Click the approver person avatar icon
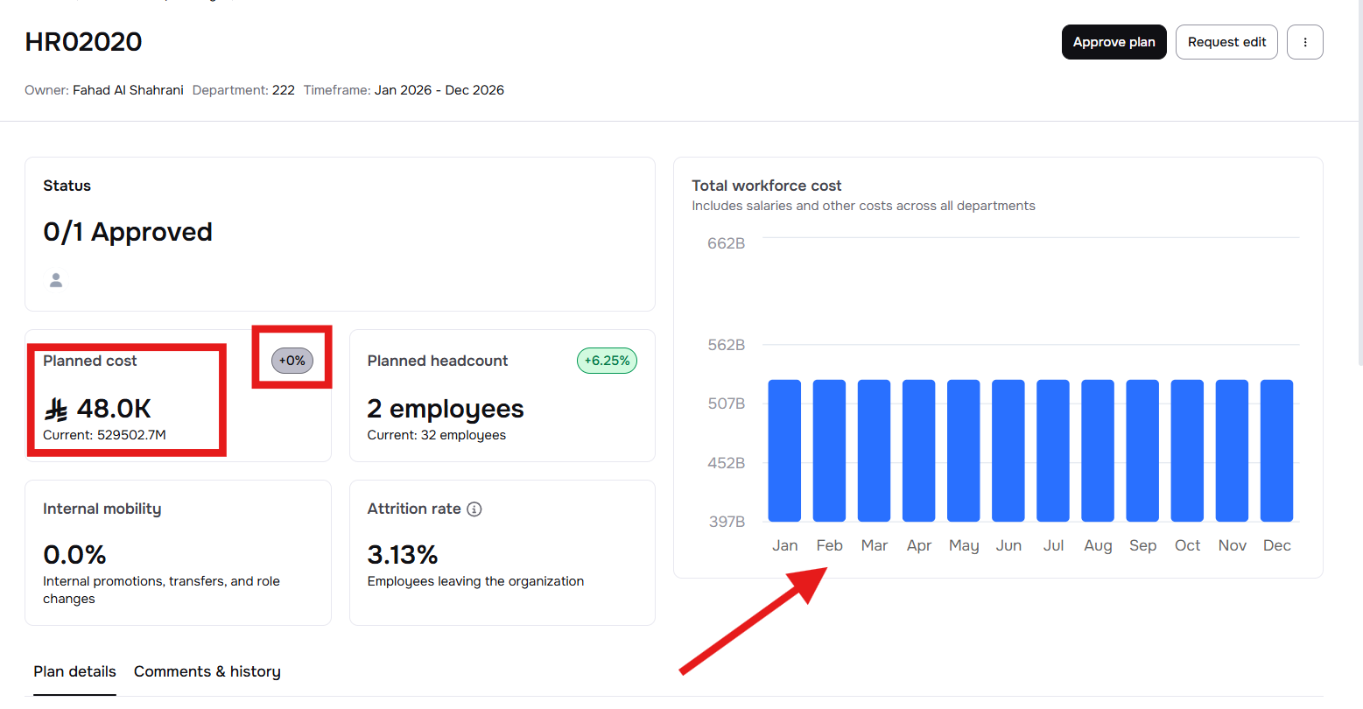Viewport: 1363px width, 709px height. coord(56,280)
